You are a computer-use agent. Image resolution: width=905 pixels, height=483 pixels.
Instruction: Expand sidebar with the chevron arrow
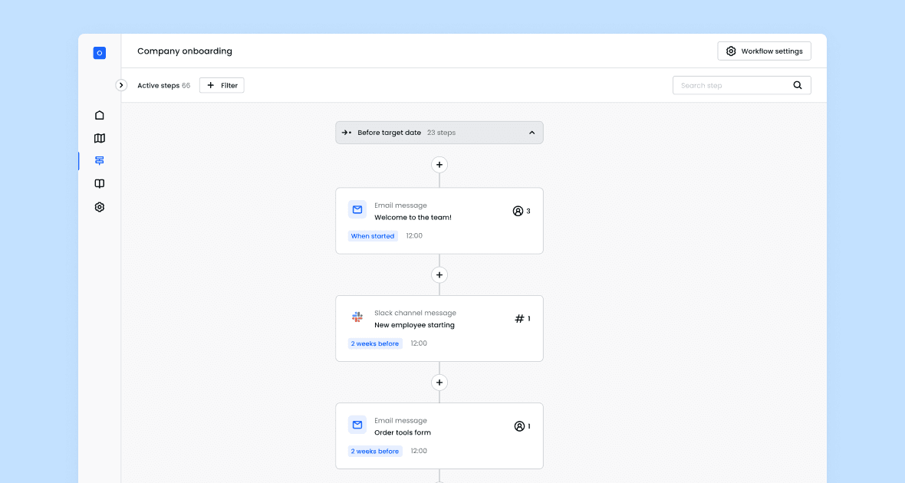click(x=121, y=85)
